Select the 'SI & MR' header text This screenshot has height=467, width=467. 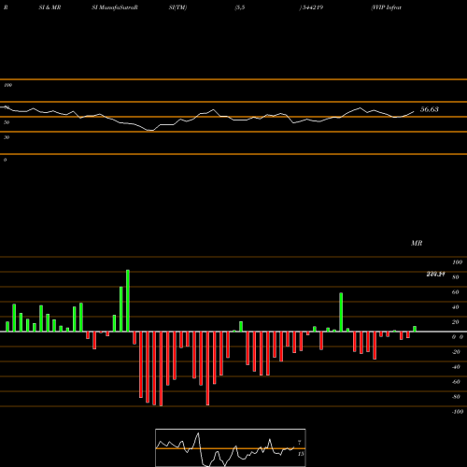[x=50, y=7]
